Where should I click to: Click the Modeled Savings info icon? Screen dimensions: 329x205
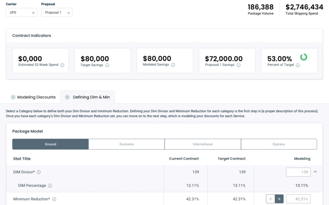(x=173, y=65)
